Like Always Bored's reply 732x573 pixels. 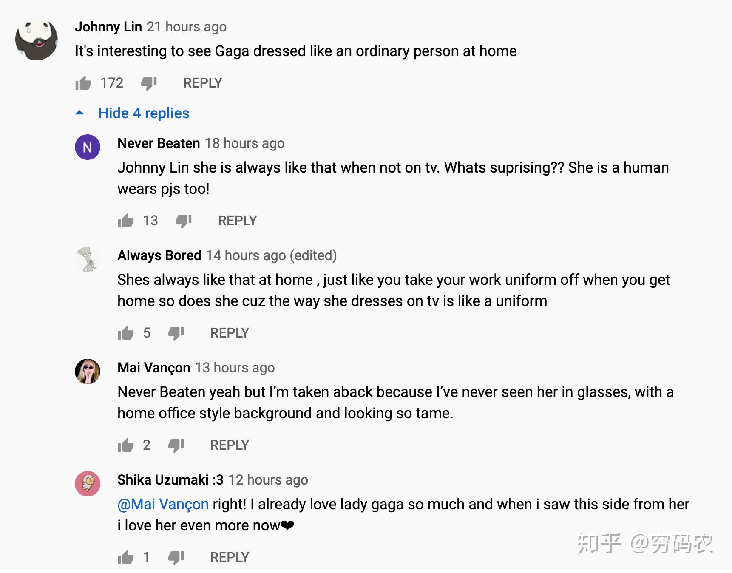126,333
